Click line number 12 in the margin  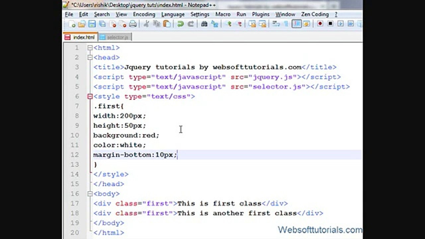pyautogui.click(x=75, y=155)
